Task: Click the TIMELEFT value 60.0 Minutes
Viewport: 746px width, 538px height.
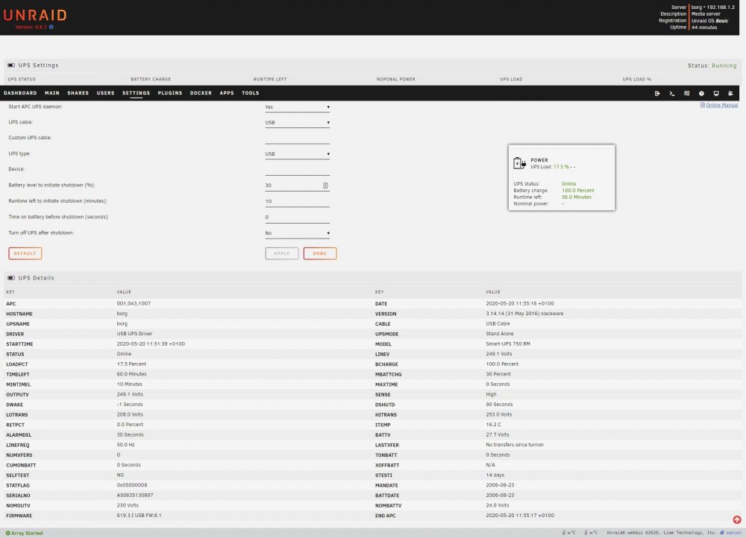Action: coord(131,374)
